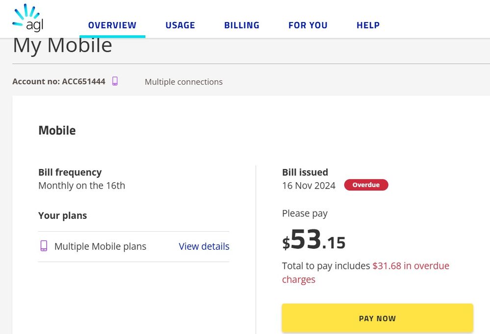Viewport: 490px width, 334px height.
Task: Open the View details link
Action: pos(204,246)
